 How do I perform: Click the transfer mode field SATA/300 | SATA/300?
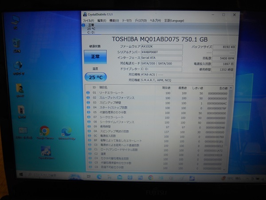[161, 64]
